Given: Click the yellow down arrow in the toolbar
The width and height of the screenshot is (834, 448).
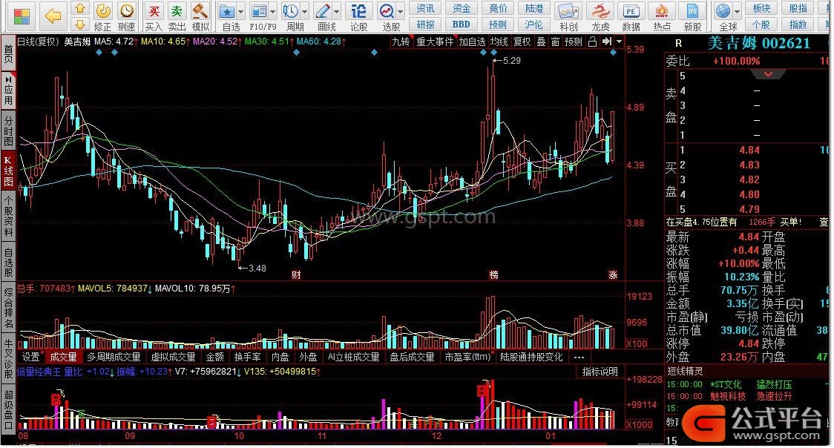Looking at the screenshot, I should pos(80,24).
